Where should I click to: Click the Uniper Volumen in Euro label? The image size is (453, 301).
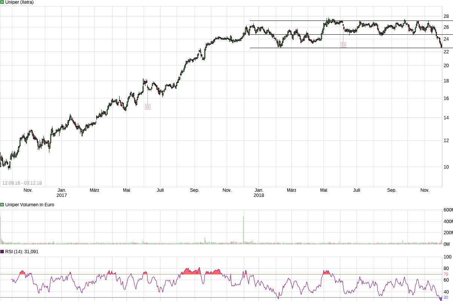pyautogui.click(x=30, y=205)
